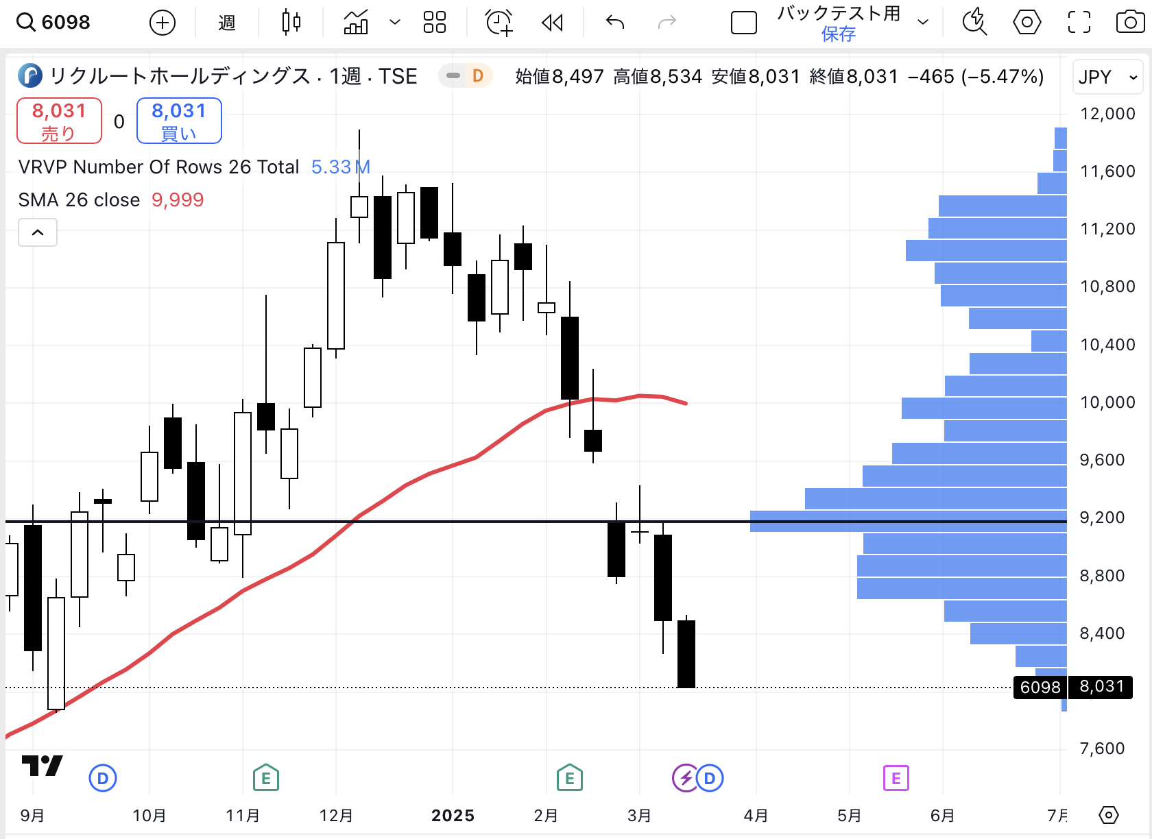Click the 12月 label on time axis
The image size is (1152, 839).
tap(336, 815)
